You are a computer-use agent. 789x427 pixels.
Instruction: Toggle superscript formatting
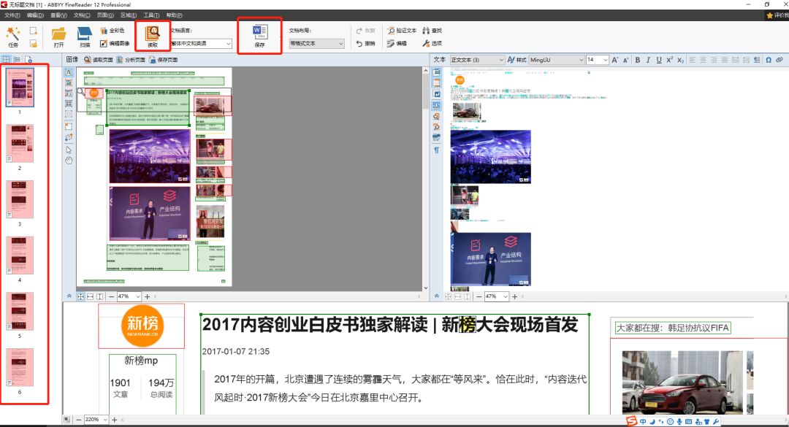pos(669,60)
